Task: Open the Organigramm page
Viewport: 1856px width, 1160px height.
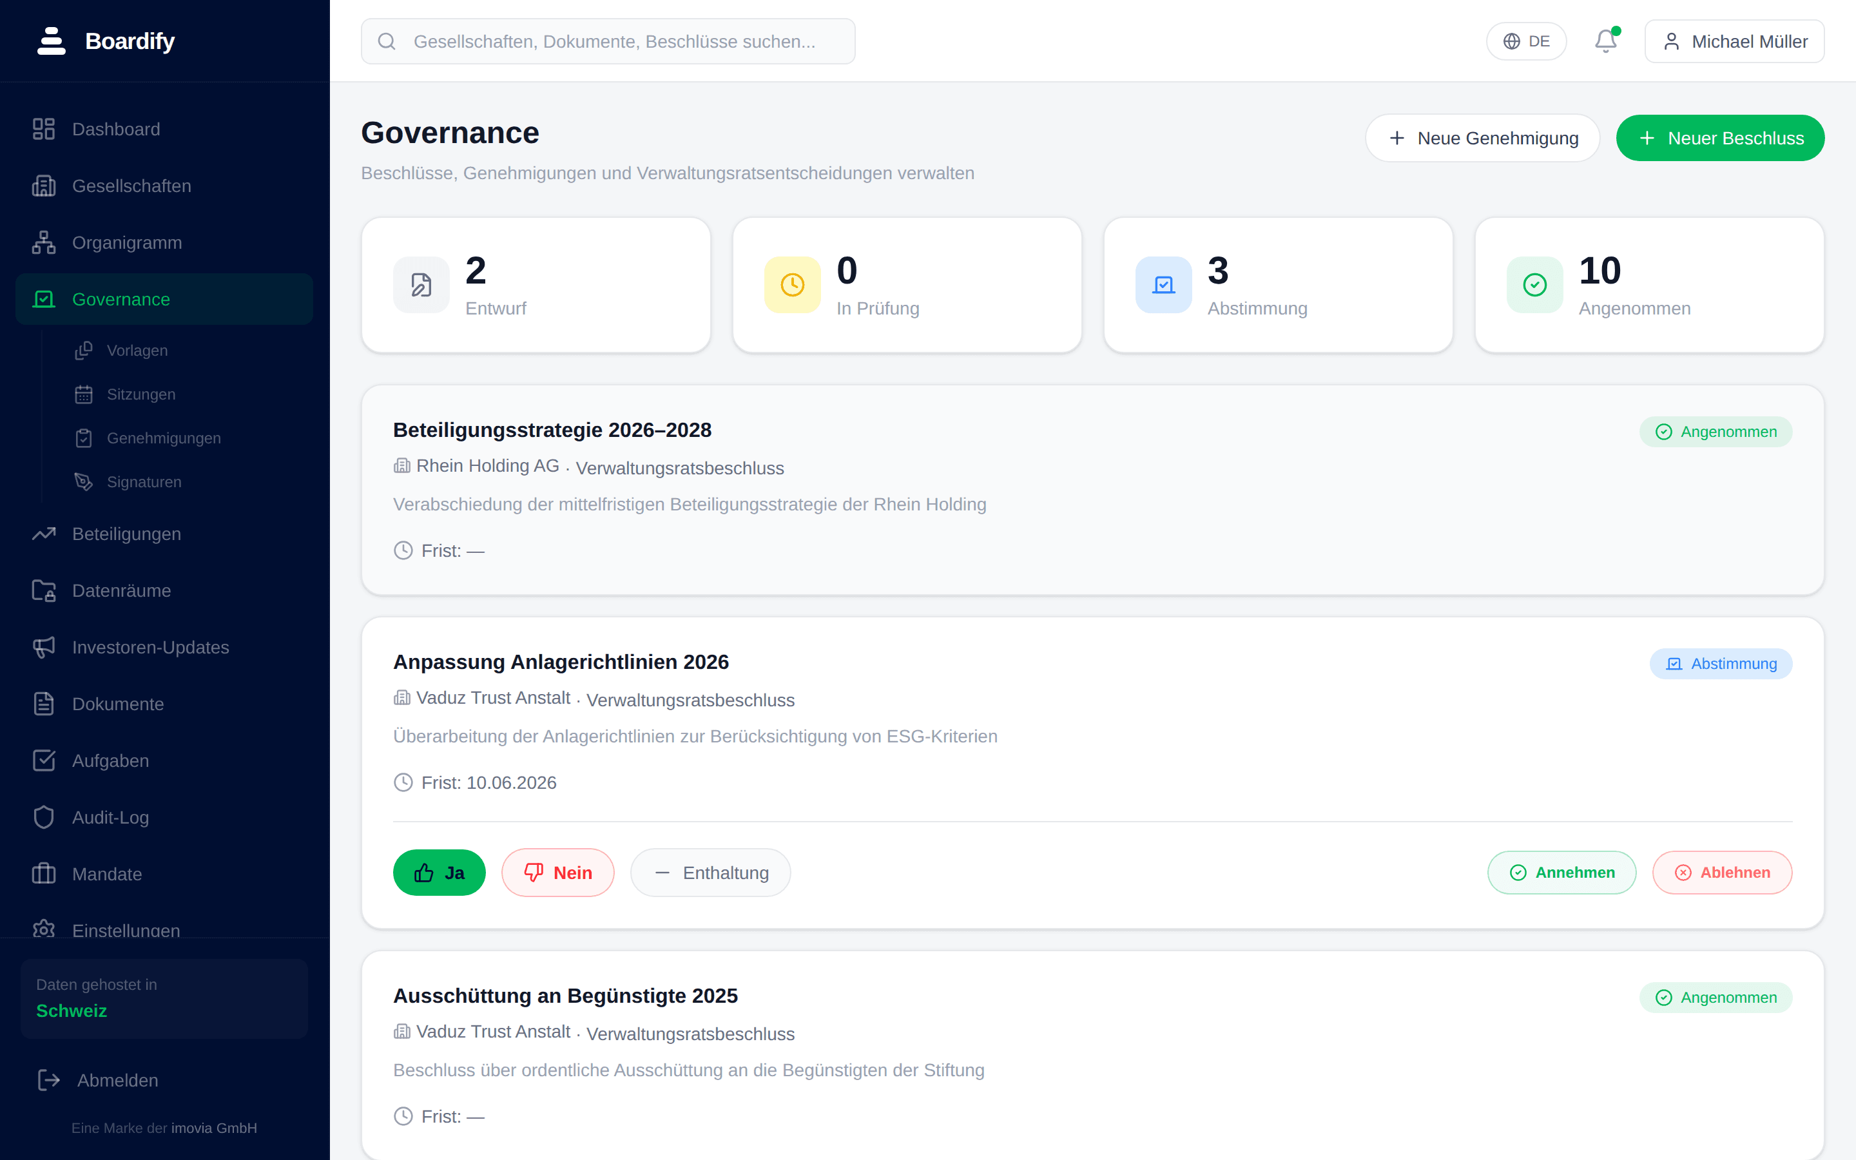Action: pos(164,242)
